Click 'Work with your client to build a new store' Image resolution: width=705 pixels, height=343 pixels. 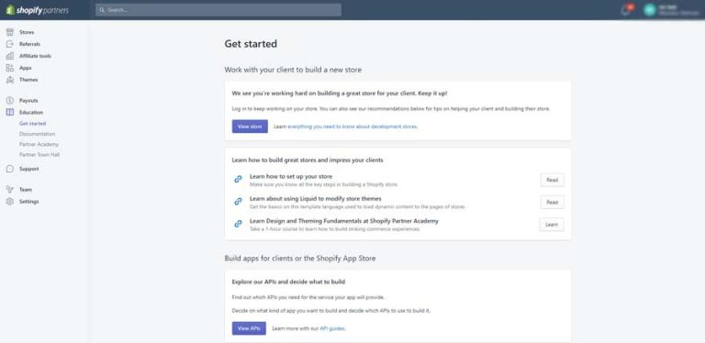click(x=293, y=70)
